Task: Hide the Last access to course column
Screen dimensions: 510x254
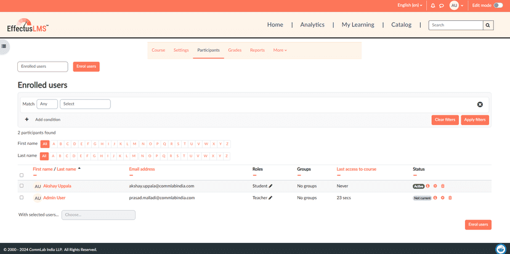Action: pos(339,175)
